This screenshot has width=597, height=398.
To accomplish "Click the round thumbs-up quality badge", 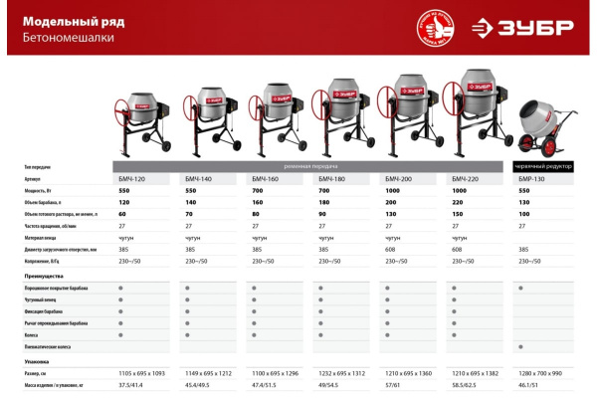I will point(435,28).
